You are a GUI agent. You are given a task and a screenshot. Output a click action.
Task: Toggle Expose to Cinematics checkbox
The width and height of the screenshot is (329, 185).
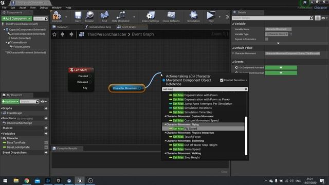(x=266, y=39)
